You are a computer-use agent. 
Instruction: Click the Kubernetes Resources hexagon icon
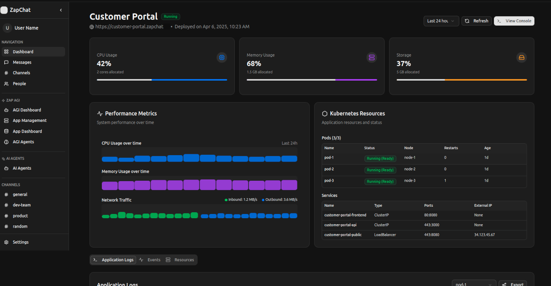[325, 114]
